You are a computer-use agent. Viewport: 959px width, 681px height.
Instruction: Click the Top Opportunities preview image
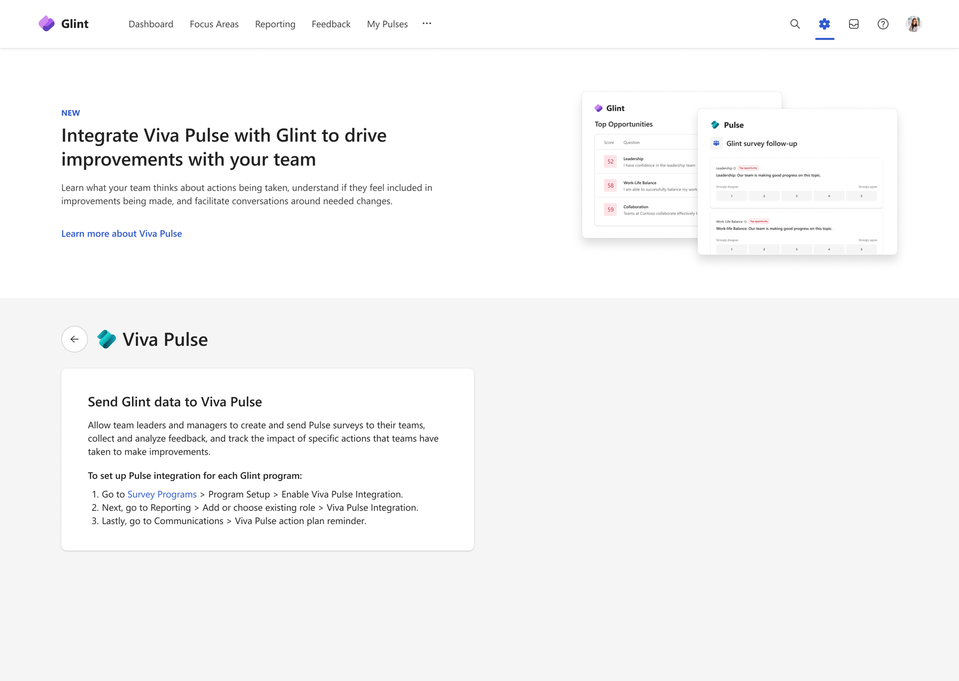pyautogui.click(x=639, y=165)
